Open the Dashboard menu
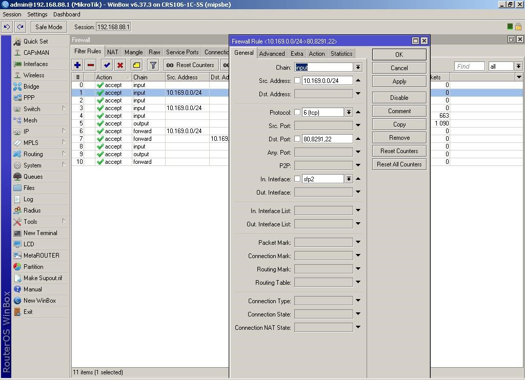 [x=67, y=14]
